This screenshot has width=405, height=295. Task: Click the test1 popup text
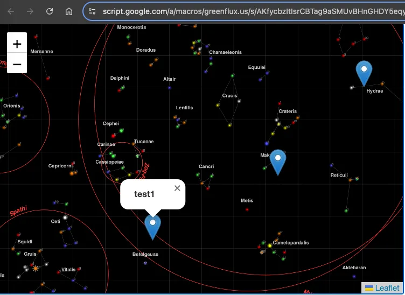click(144, 194)
